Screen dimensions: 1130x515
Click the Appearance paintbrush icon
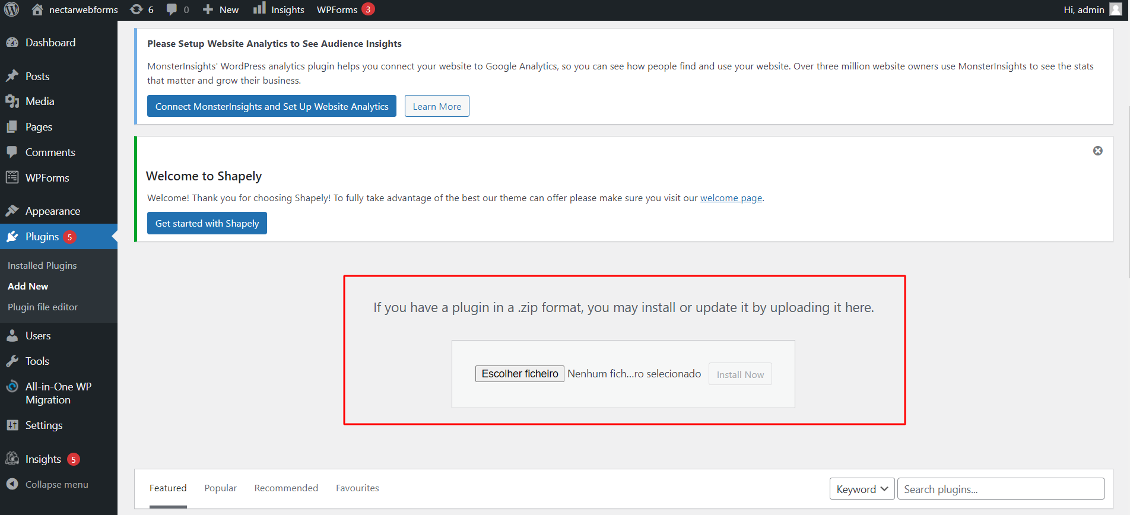click(12, 211)
